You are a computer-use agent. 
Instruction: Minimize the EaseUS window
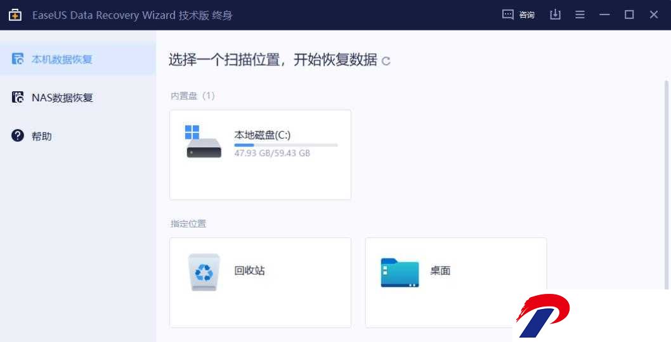pyautogui.click(x=604, y=15)
